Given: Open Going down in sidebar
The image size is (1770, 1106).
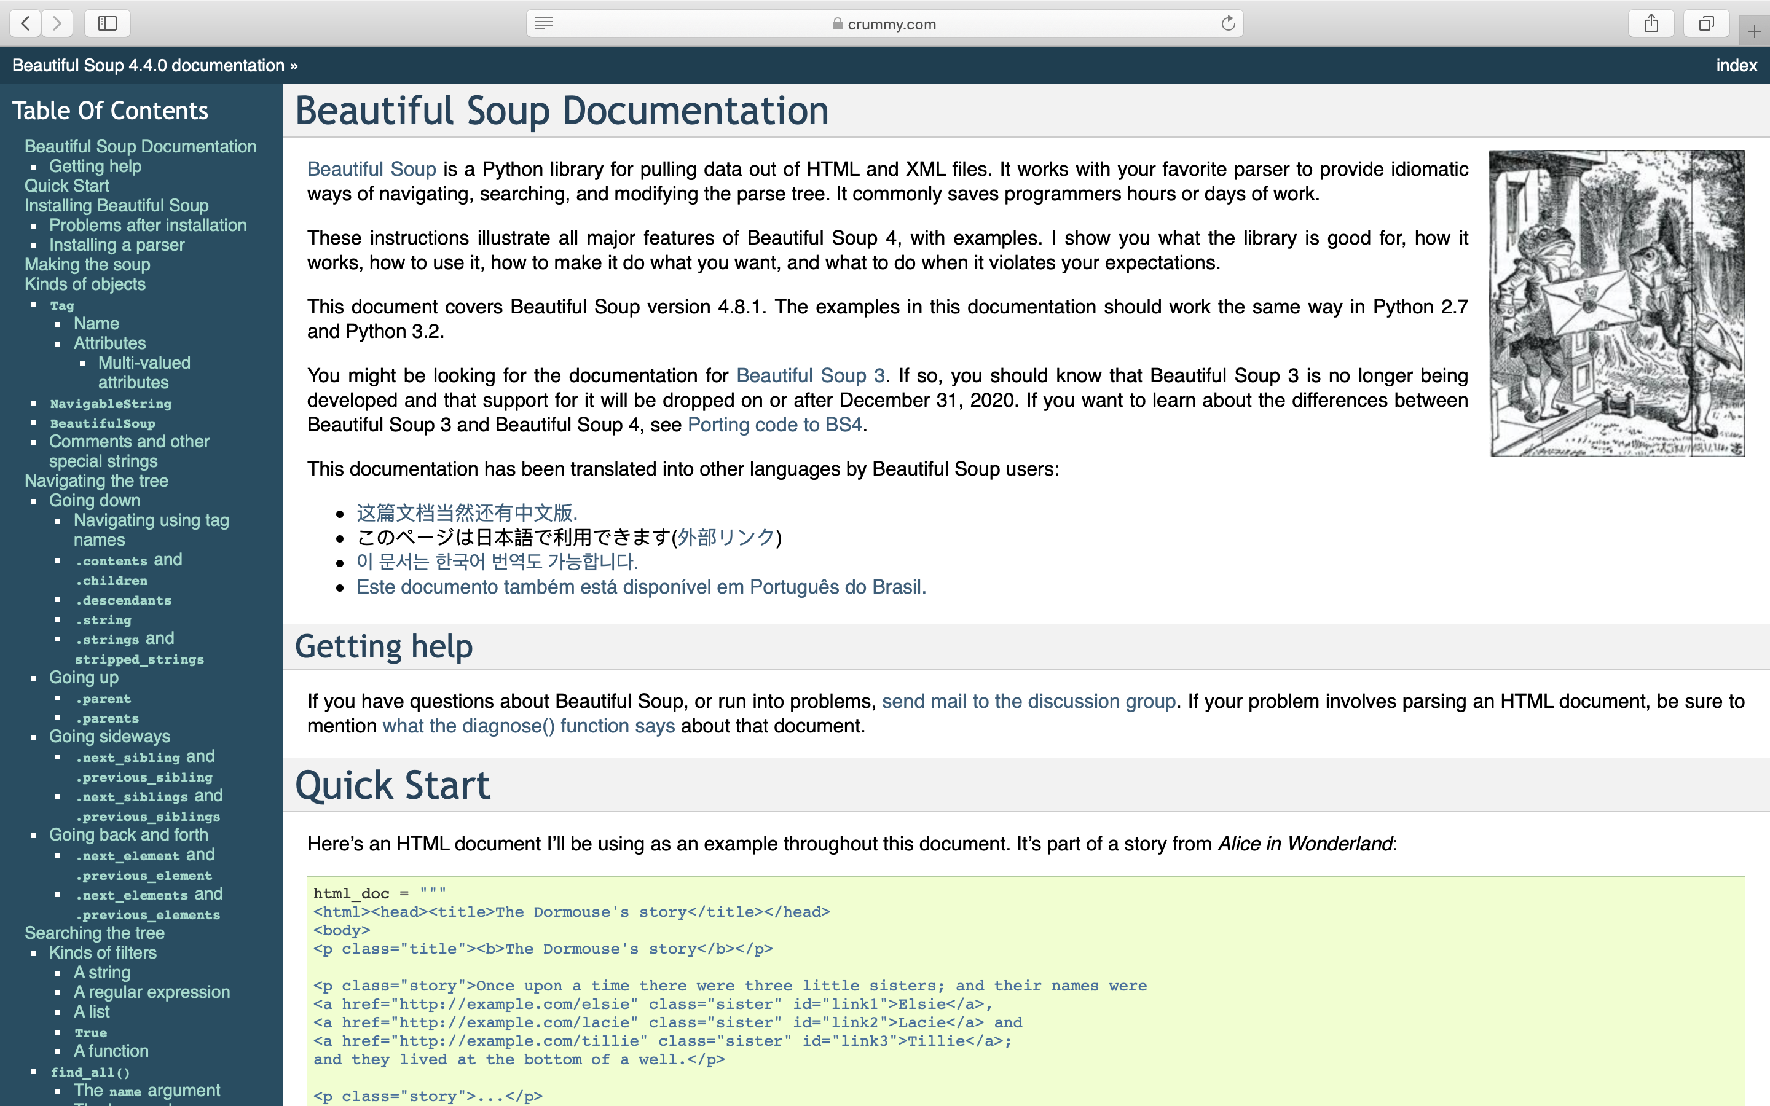Looking at the screenshot, I should click(x=95, y=500).
